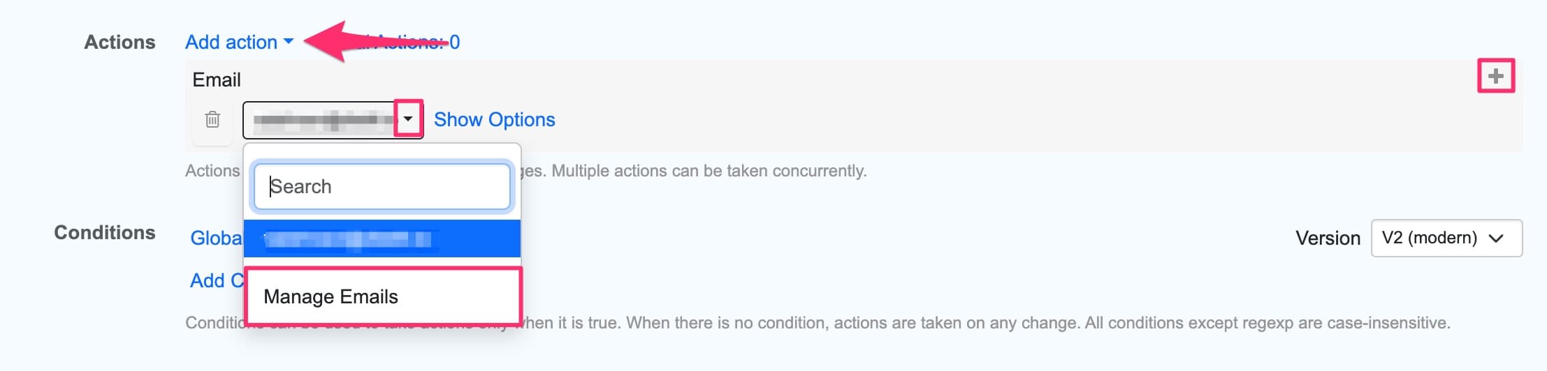Click the Version label text
The width and height of the screenshot is (1547, 371).
[1328, 238]
